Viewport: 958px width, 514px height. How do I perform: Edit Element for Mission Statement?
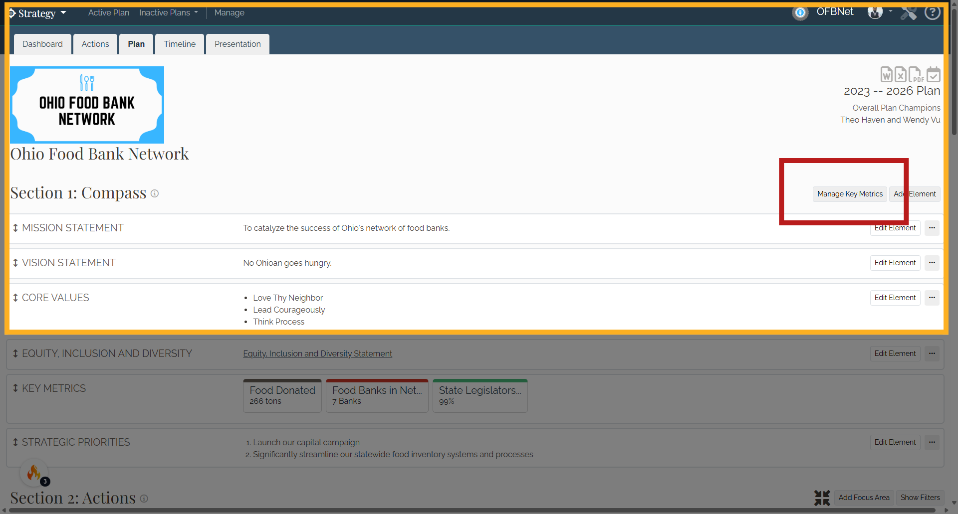895,228
